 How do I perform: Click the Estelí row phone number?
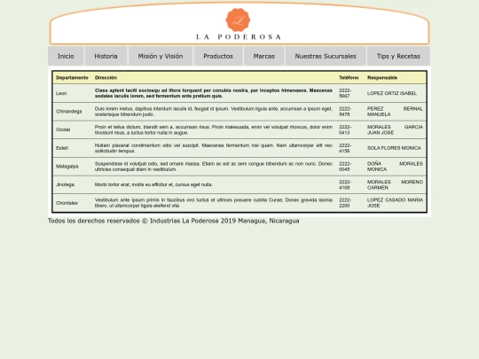tap(345, 148)
